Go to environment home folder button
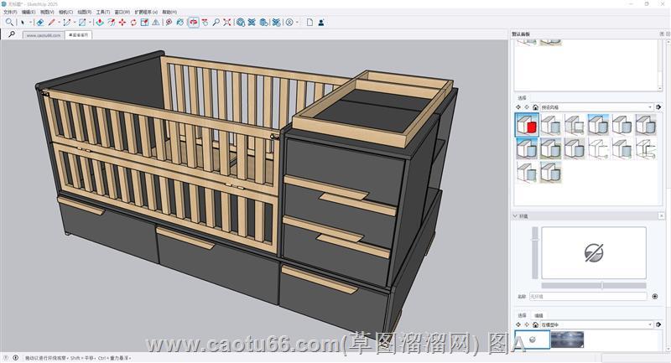671x363 pixels. pyautogui.click(x=535, y=324)
